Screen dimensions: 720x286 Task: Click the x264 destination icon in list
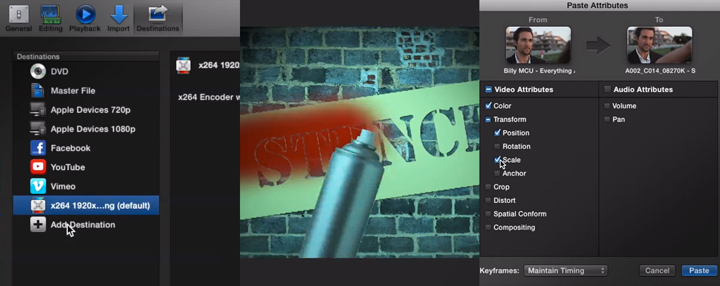(x=38, y=205)
